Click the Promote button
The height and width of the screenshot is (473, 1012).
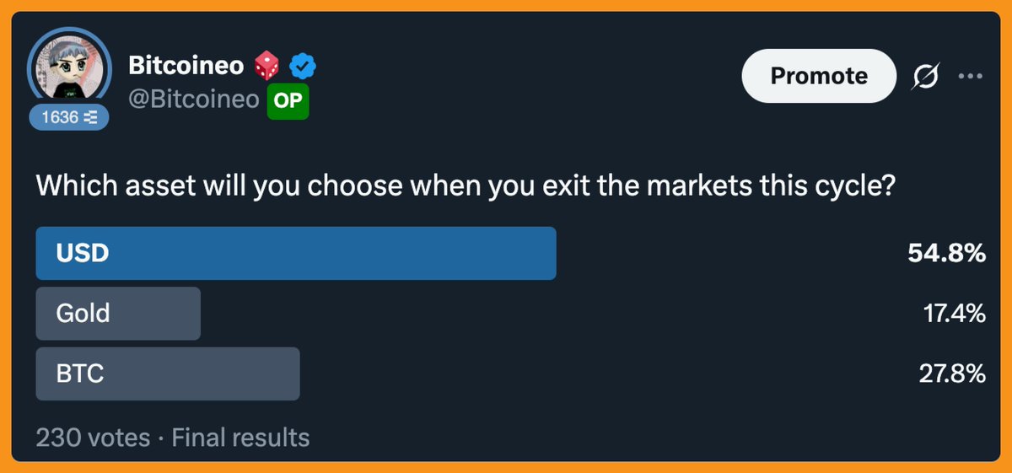819,76
